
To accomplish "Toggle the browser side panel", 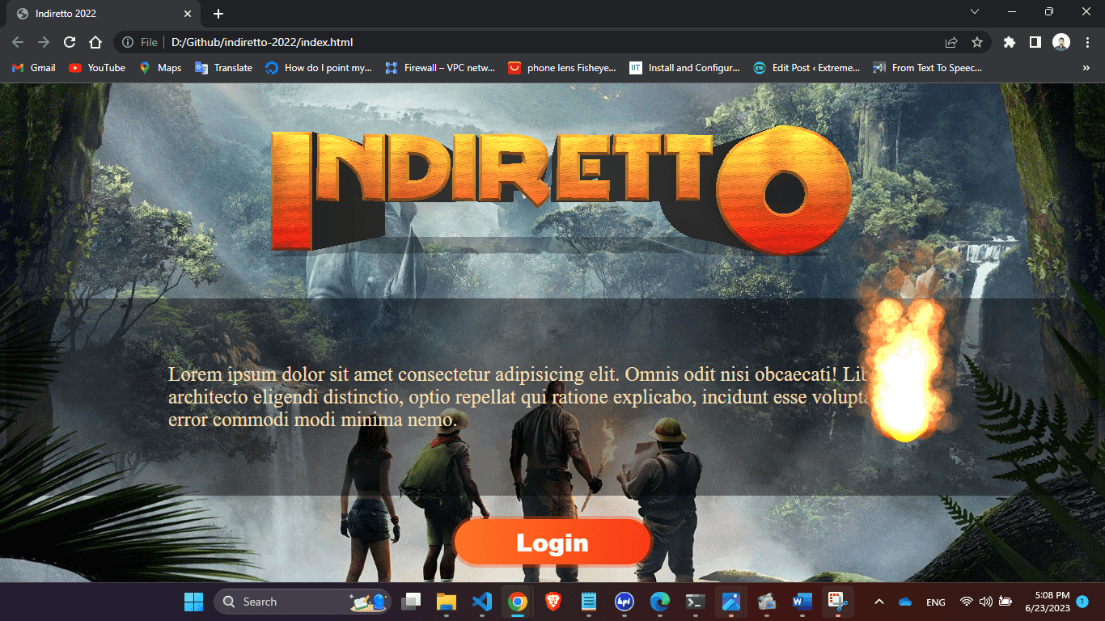I will 1035,42.
